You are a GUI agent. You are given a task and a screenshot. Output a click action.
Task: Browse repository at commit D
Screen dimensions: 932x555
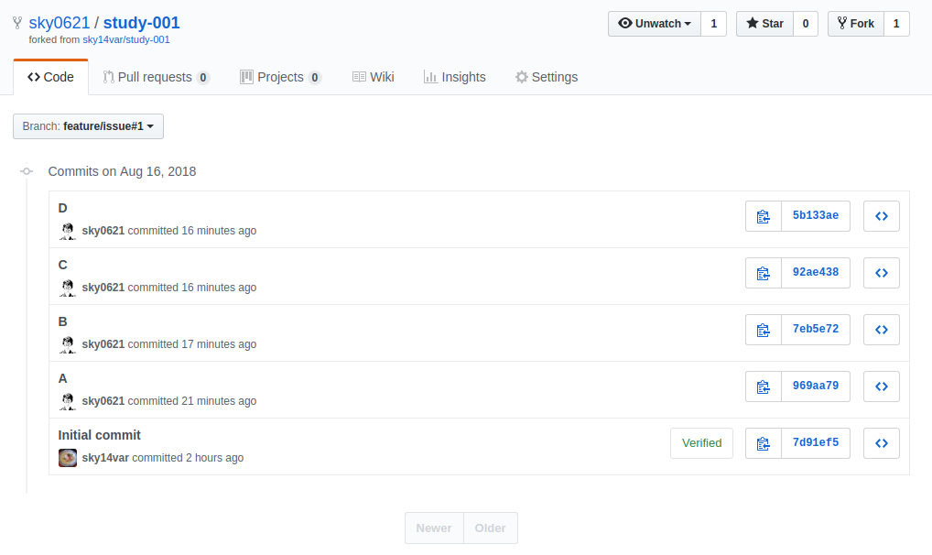pyautogui.click(x=882, y=216)
